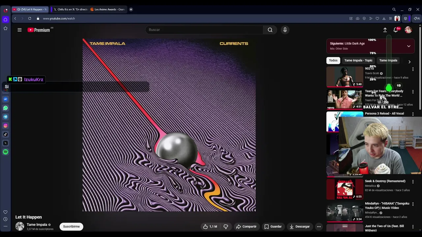The height and width of the screenshot is (237, 422).
Task: Search tabs with the title bar magnifier
Action: 394,10
